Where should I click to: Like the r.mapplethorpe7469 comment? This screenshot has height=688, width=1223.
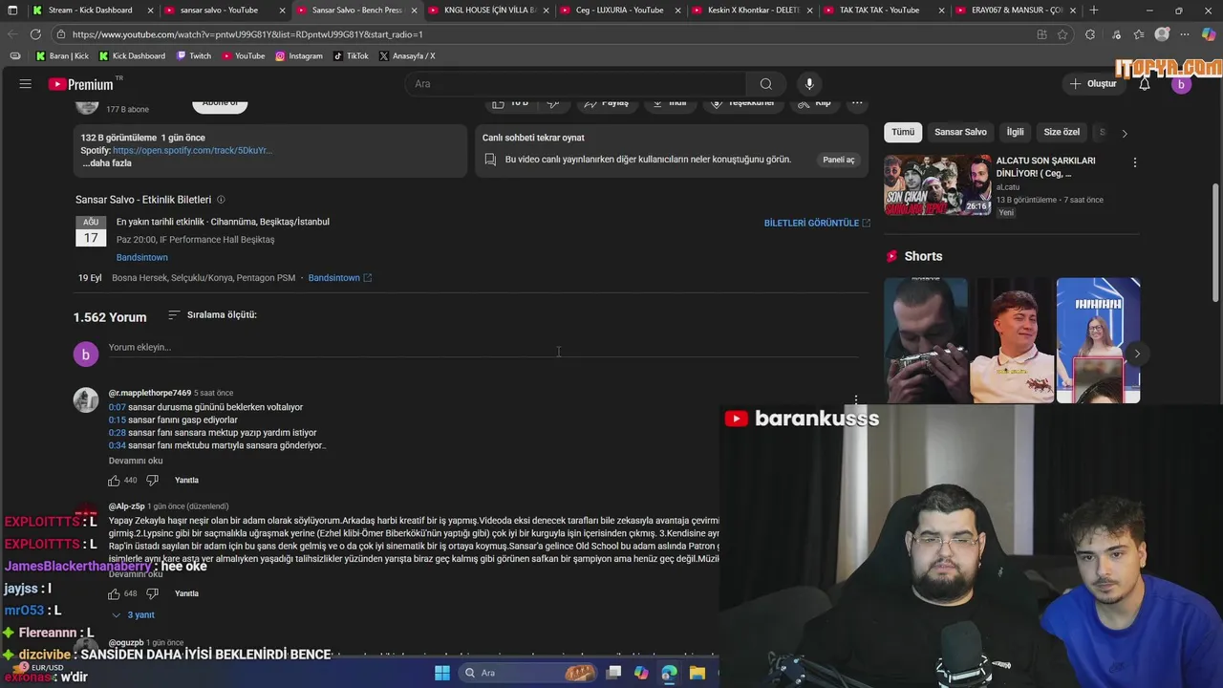click(x=114, y=481)
